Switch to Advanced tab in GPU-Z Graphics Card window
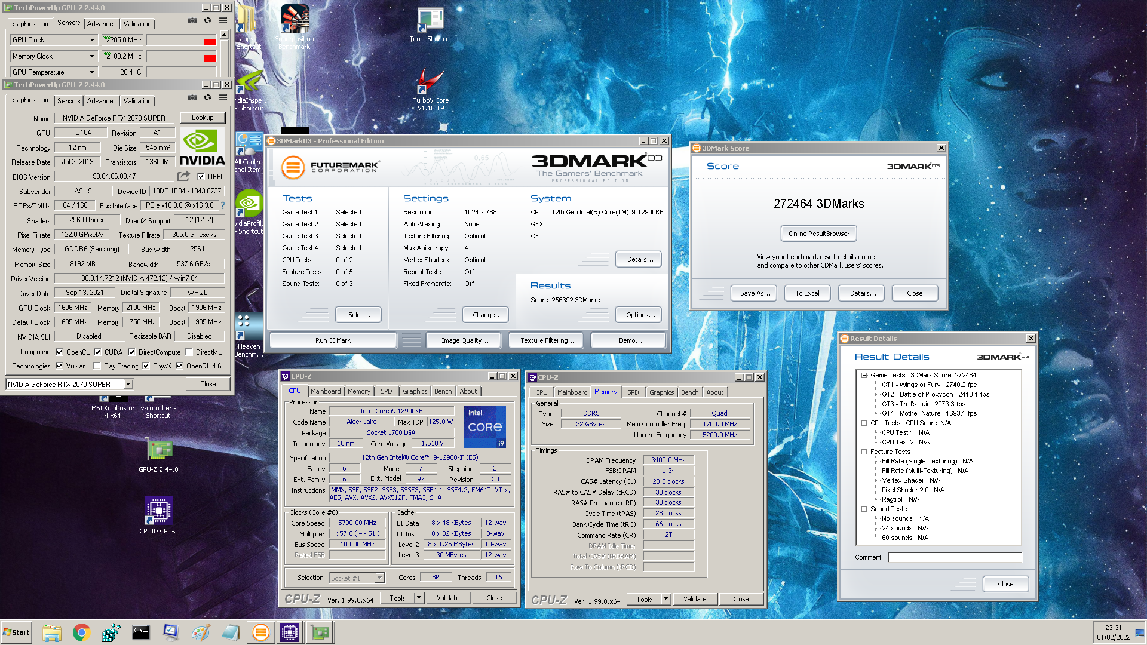This screenshot has height=645, width=1147. coord(102,101)
